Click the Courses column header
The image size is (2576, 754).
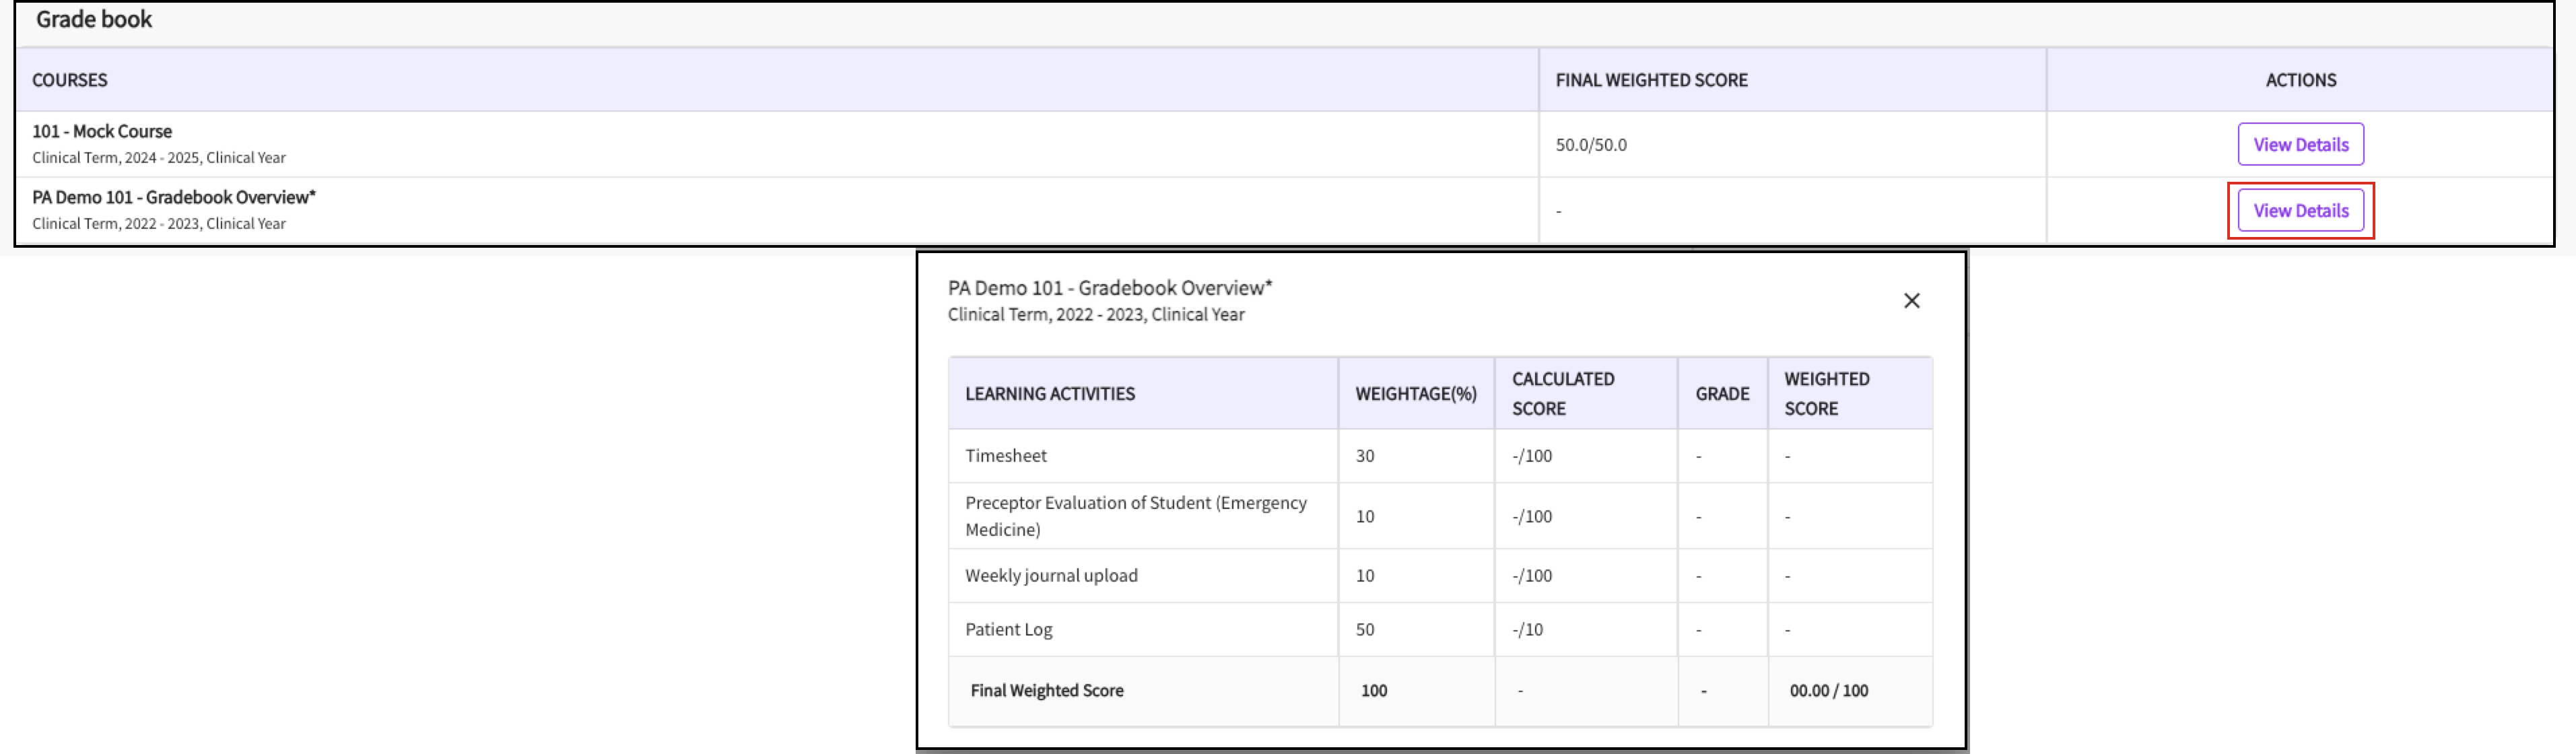click(70, 80)
